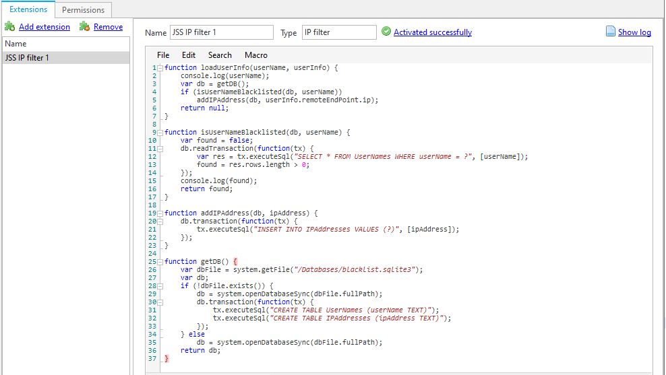Click the Show log document icon

(611, 32)
